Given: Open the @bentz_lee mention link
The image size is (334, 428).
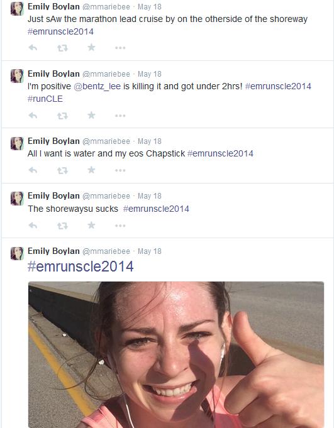Looking at the screenshot, I should pos(97,86).
